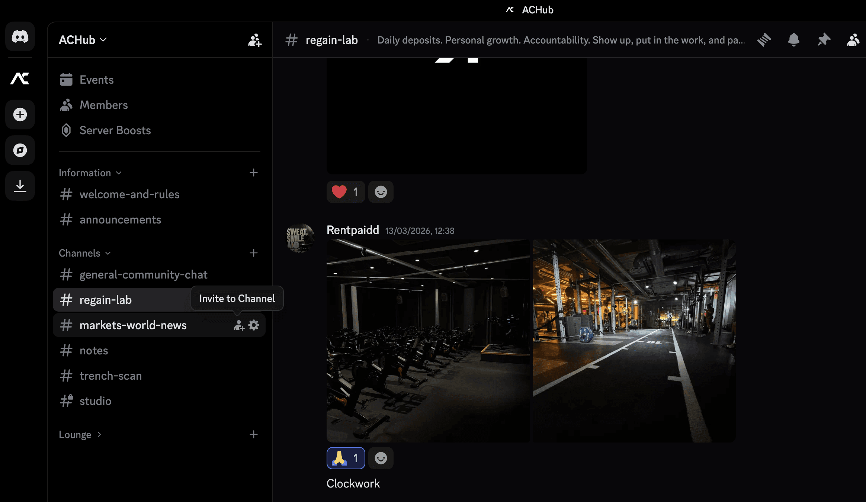Open Discover servers compass icon
The height and width of the screenshot is (502, 866).
tap(20, 150)
